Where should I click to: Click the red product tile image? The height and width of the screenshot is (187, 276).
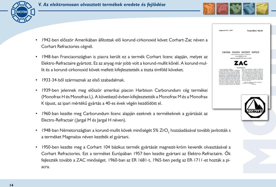click(222, 9)
